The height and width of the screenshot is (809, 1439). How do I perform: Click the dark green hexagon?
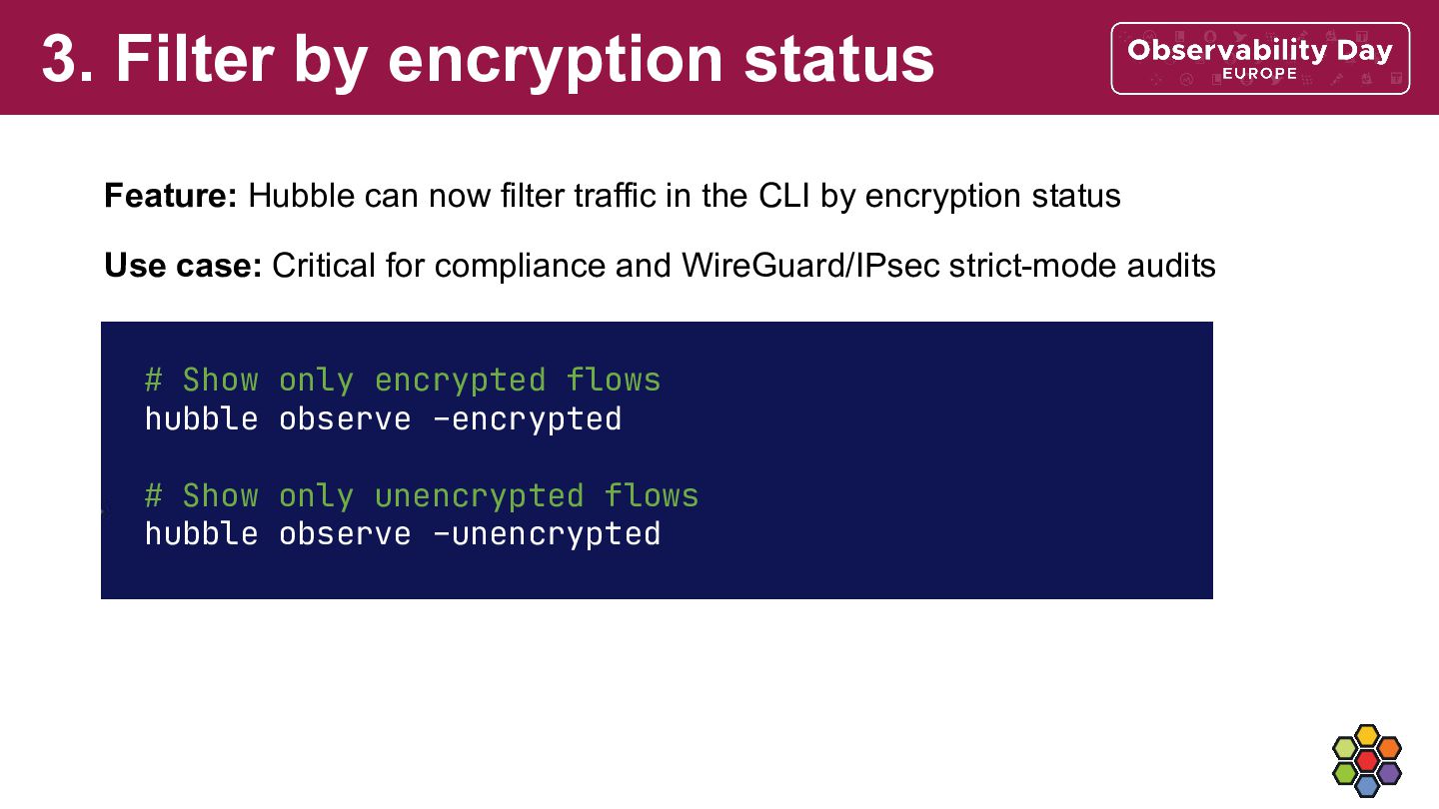click(1345, 772)
